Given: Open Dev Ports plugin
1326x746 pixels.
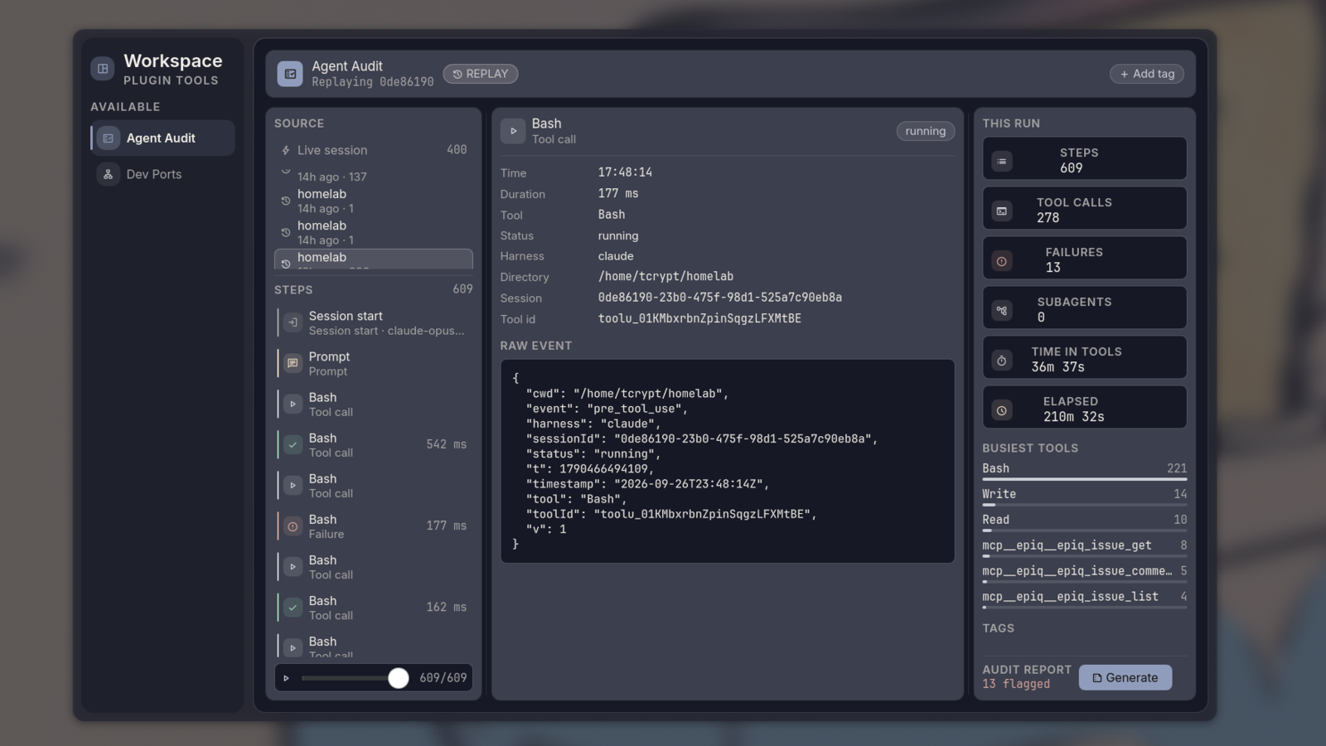Looking at the screenshot, I should (x=162, y=174).
